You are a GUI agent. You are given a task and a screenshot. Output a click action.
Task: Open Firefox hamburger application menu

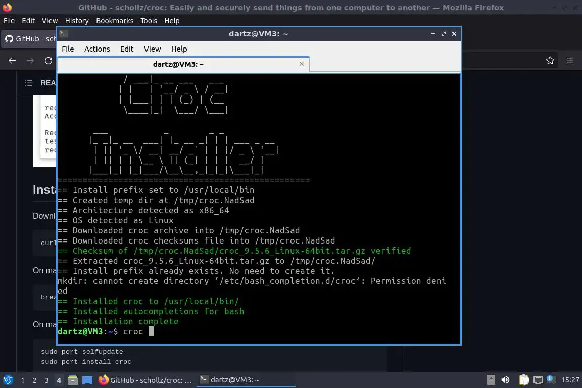570,60
